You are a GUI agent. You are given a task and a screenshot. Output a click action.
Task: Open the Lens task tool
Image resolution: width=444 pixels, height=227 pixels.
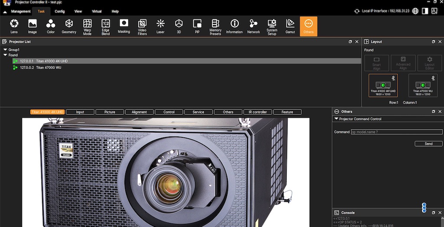(14, 26)
